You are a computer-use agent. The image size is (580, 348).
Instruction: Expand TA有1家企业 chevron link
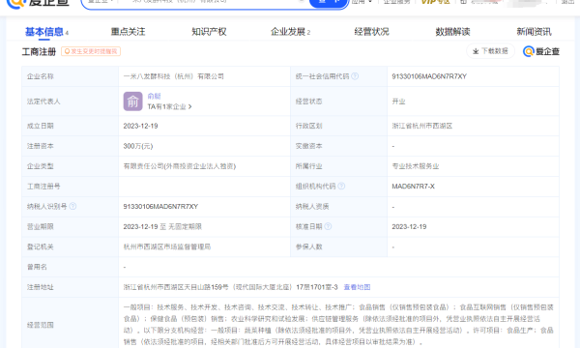click(x=169, y=106)
